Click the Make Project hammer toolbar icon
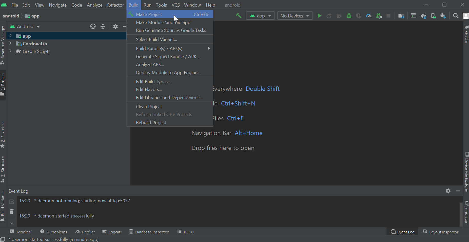The width and height of the screenshot is (469, 242). click(239, 16)
